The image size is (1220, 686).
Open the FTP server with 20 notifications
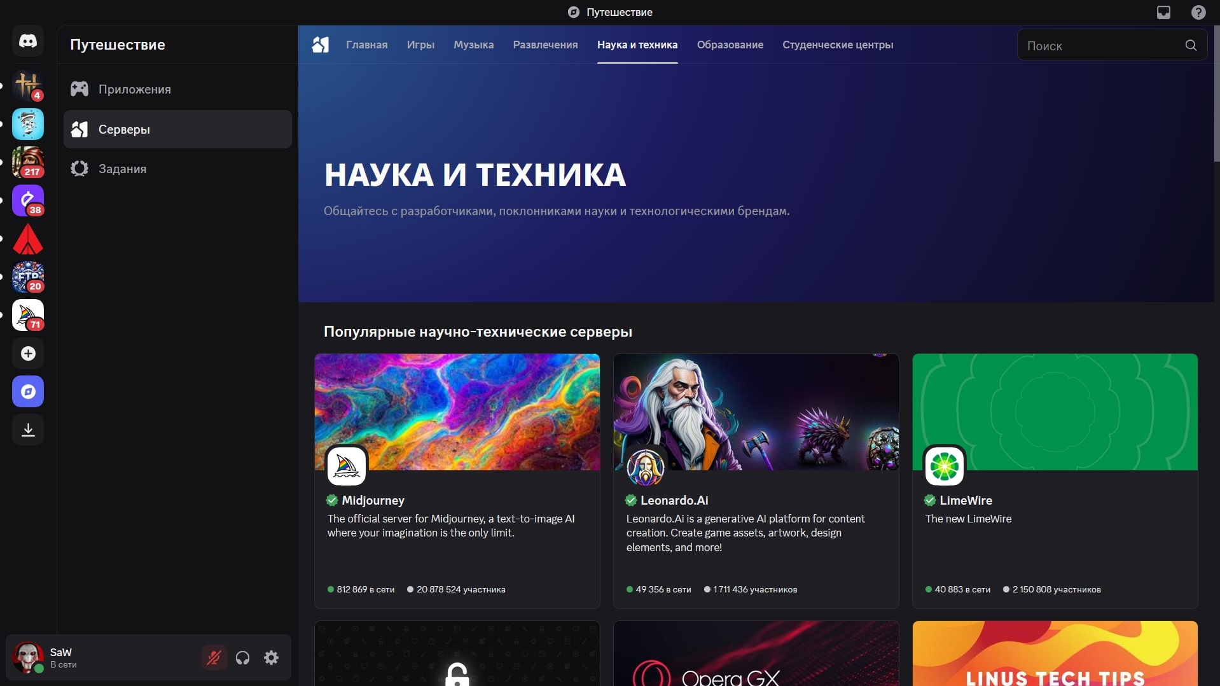pyautogui.click(x=28, y=277)
